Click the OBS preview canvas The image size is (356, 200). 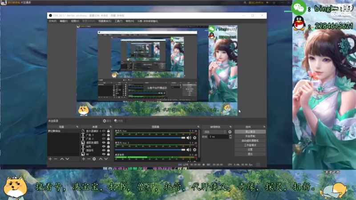(x=157, y=71)
